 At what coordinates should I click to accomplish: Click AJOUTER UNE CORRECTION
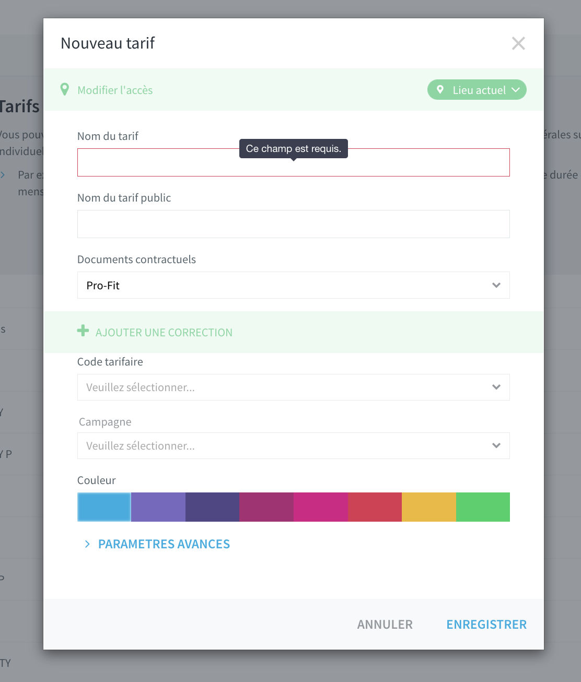(x=164, y=333)
